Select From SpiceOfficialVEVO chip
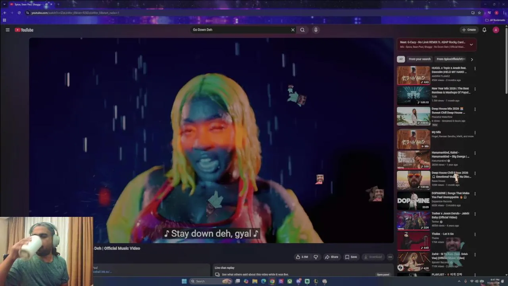This screenshot has height=286, width=508. pos(450,59)
